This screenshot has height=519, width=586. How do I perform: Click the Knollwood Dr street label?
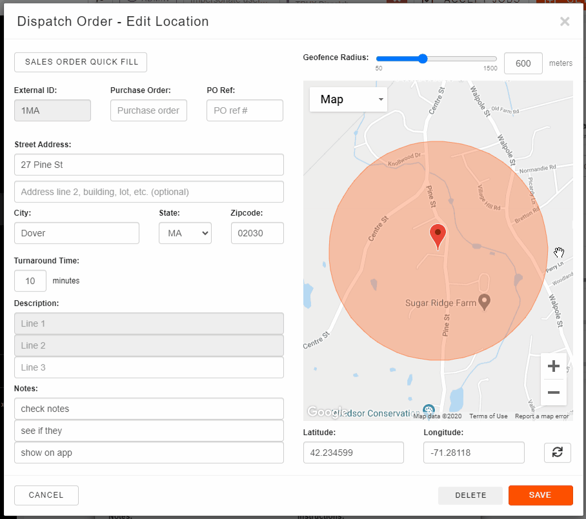[x=405, y=159]
